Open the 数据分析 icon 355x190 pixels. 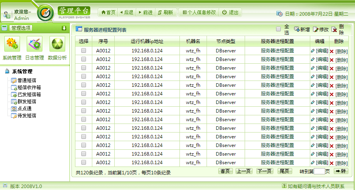click(x=57, y=44)
